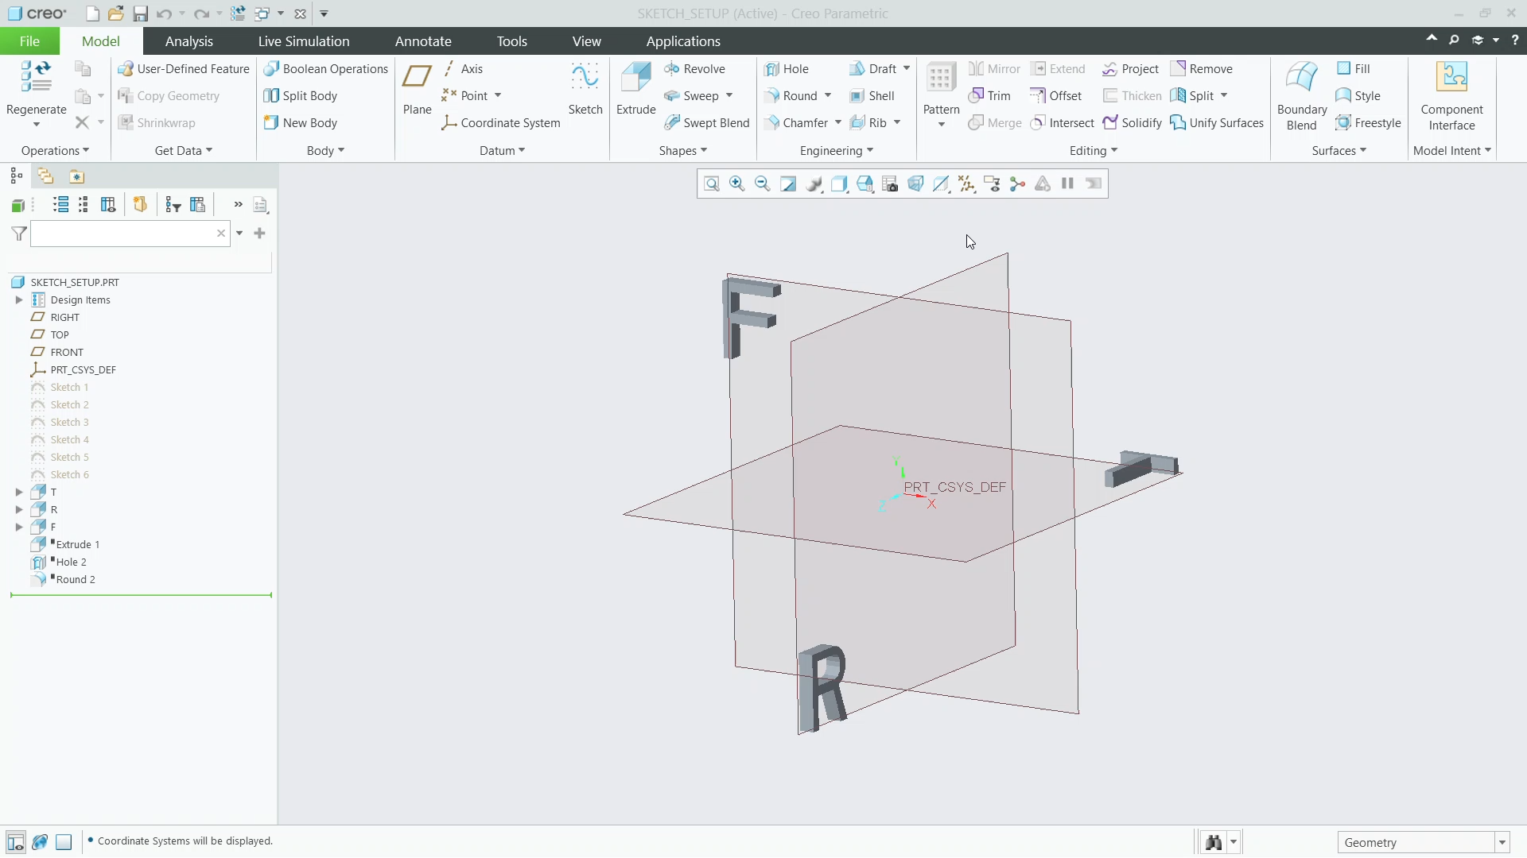
Task: Click the Repaint icon in graphics toolbar
Action: pyautogui.click(x=788, y=184)
